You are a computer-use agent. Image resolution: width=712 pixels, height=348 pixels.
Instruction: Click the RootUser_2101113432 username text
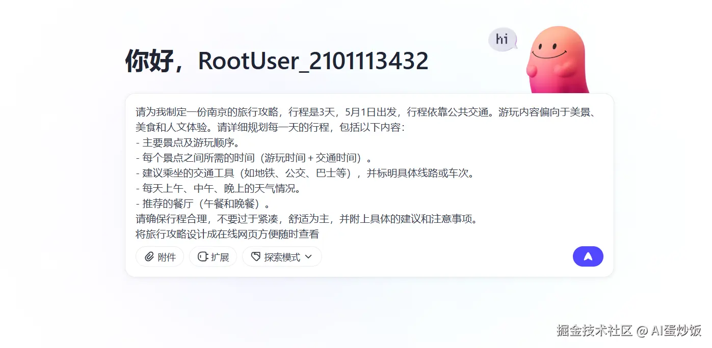click(x=313, y=62)
